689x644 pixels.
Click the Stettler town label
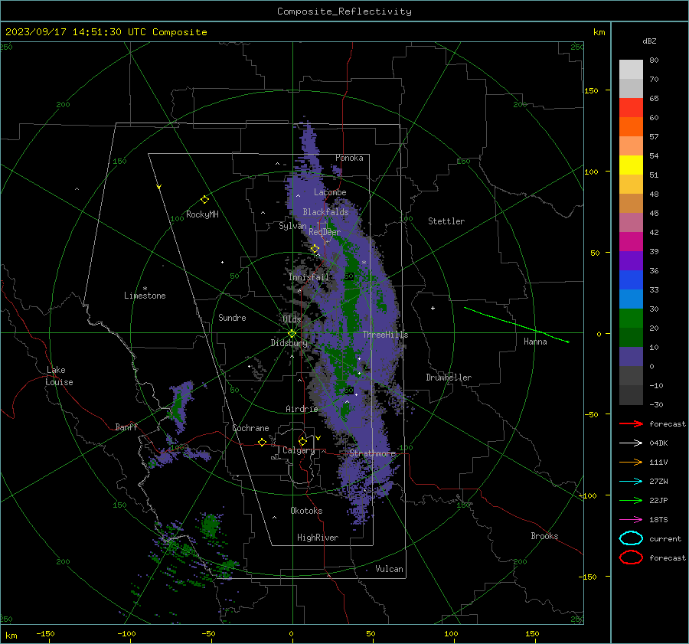click(x=446, y=221)
